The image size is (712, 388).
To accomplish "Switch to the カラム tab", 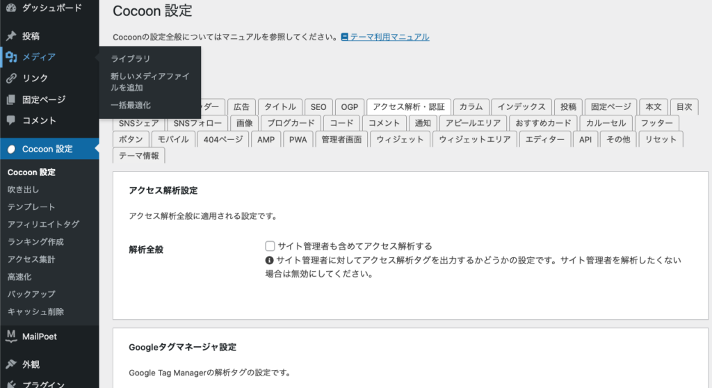I will pos(471,107).
